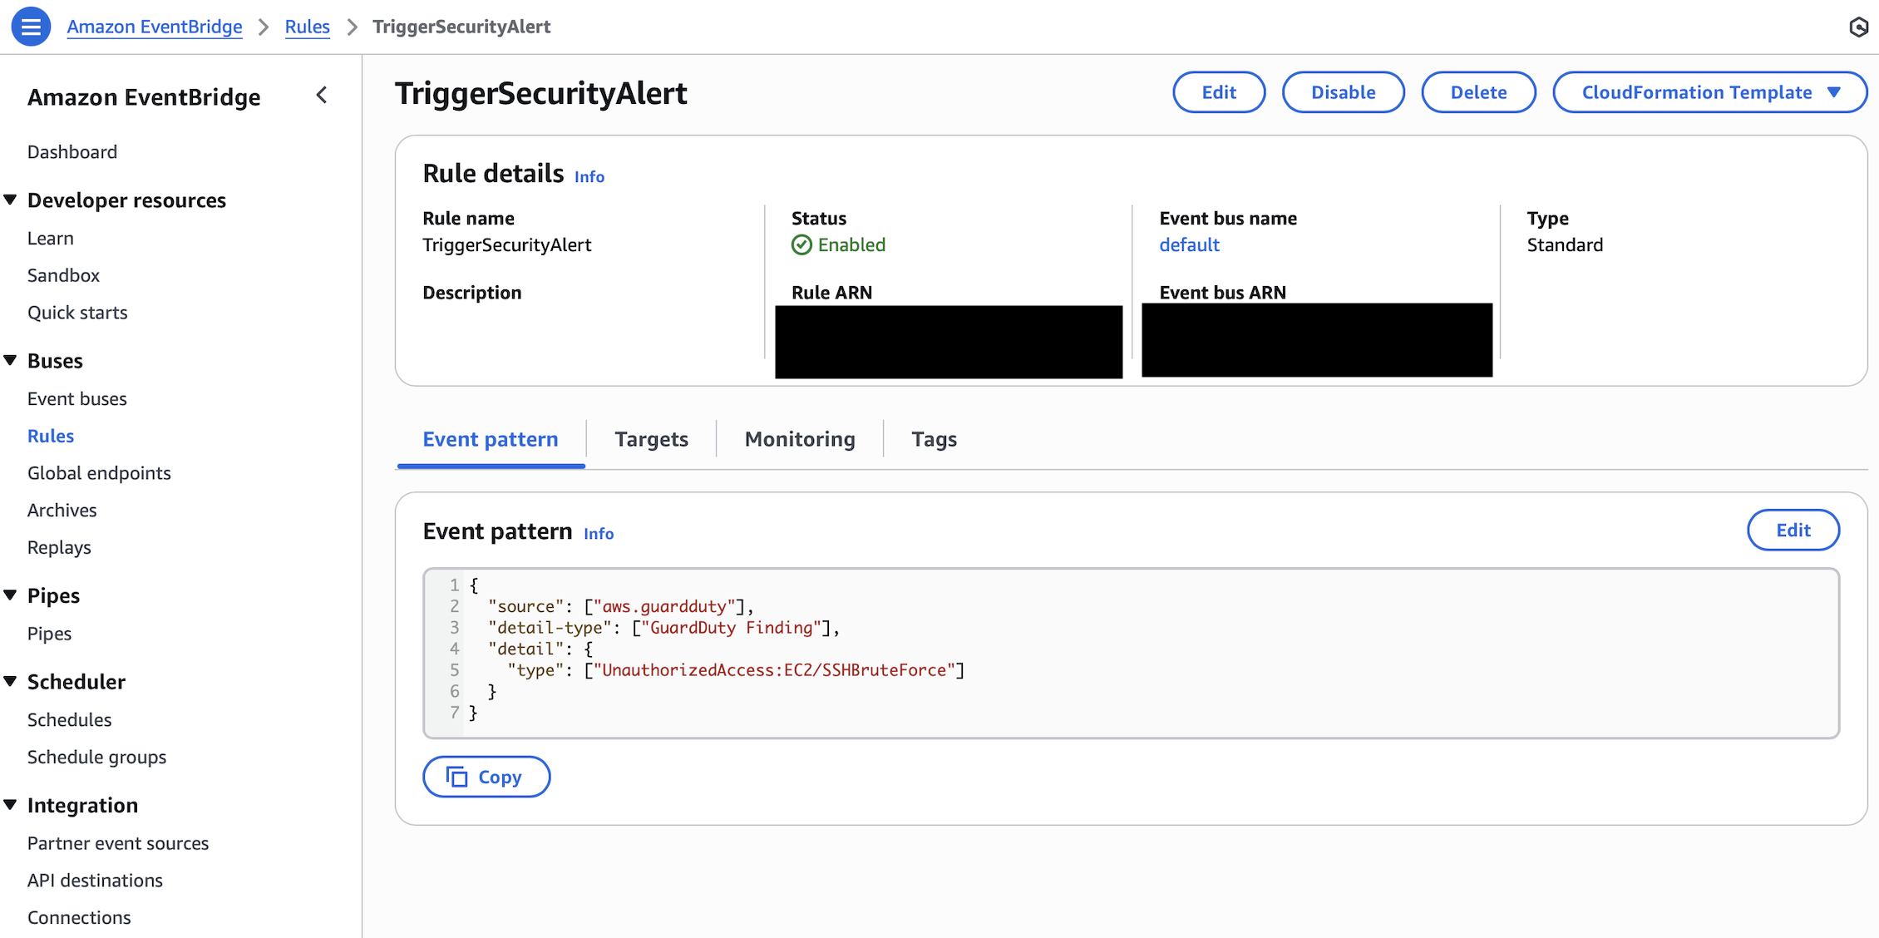Viewport: 1879px width, 938px height.
Task: Open Sandbox in the sidebar
Action: point(63,275)
